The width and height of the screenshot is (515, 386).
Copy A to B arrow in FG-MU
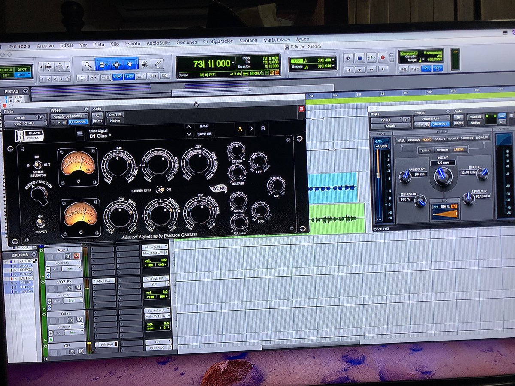click(251, 128)
